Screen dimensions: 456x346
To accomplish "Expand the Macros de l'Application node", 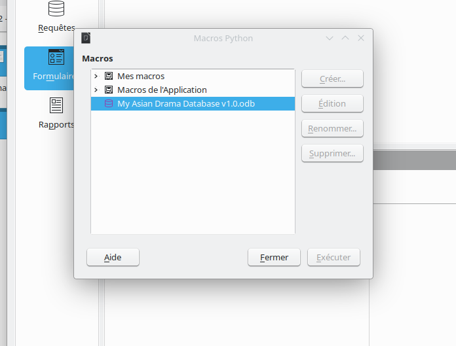I will 96,90.
